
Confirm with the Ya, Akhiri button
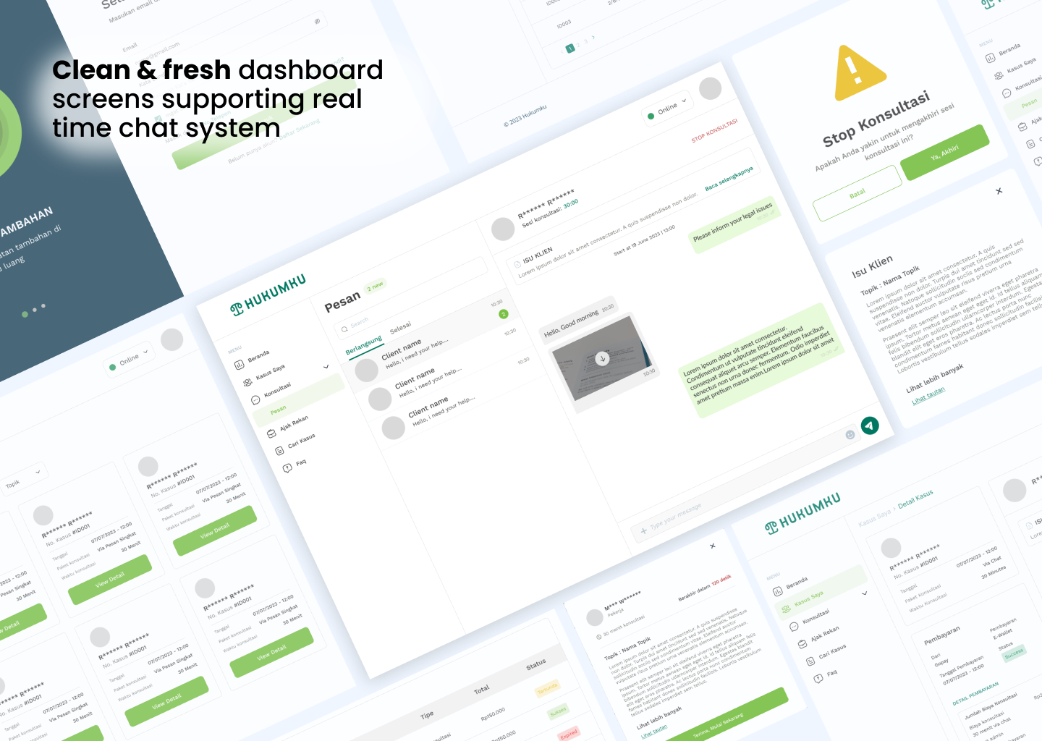pos(944,152)
